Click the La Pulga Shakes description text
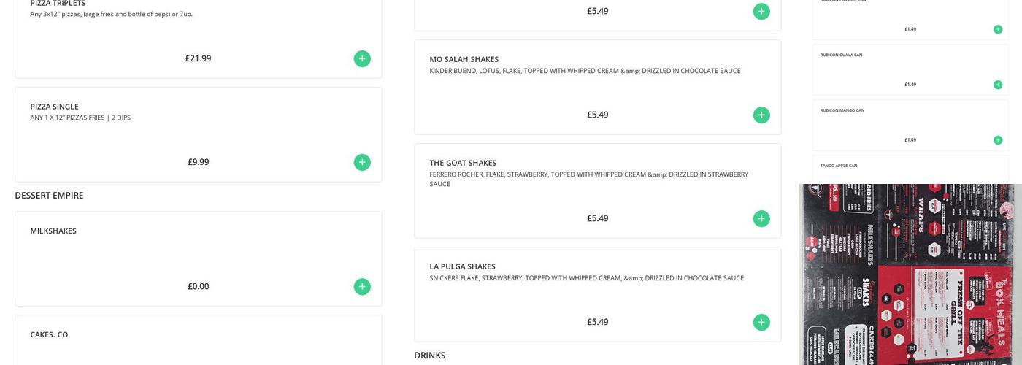Viewport: 1022px width, 365px height. tap(586, 278)
